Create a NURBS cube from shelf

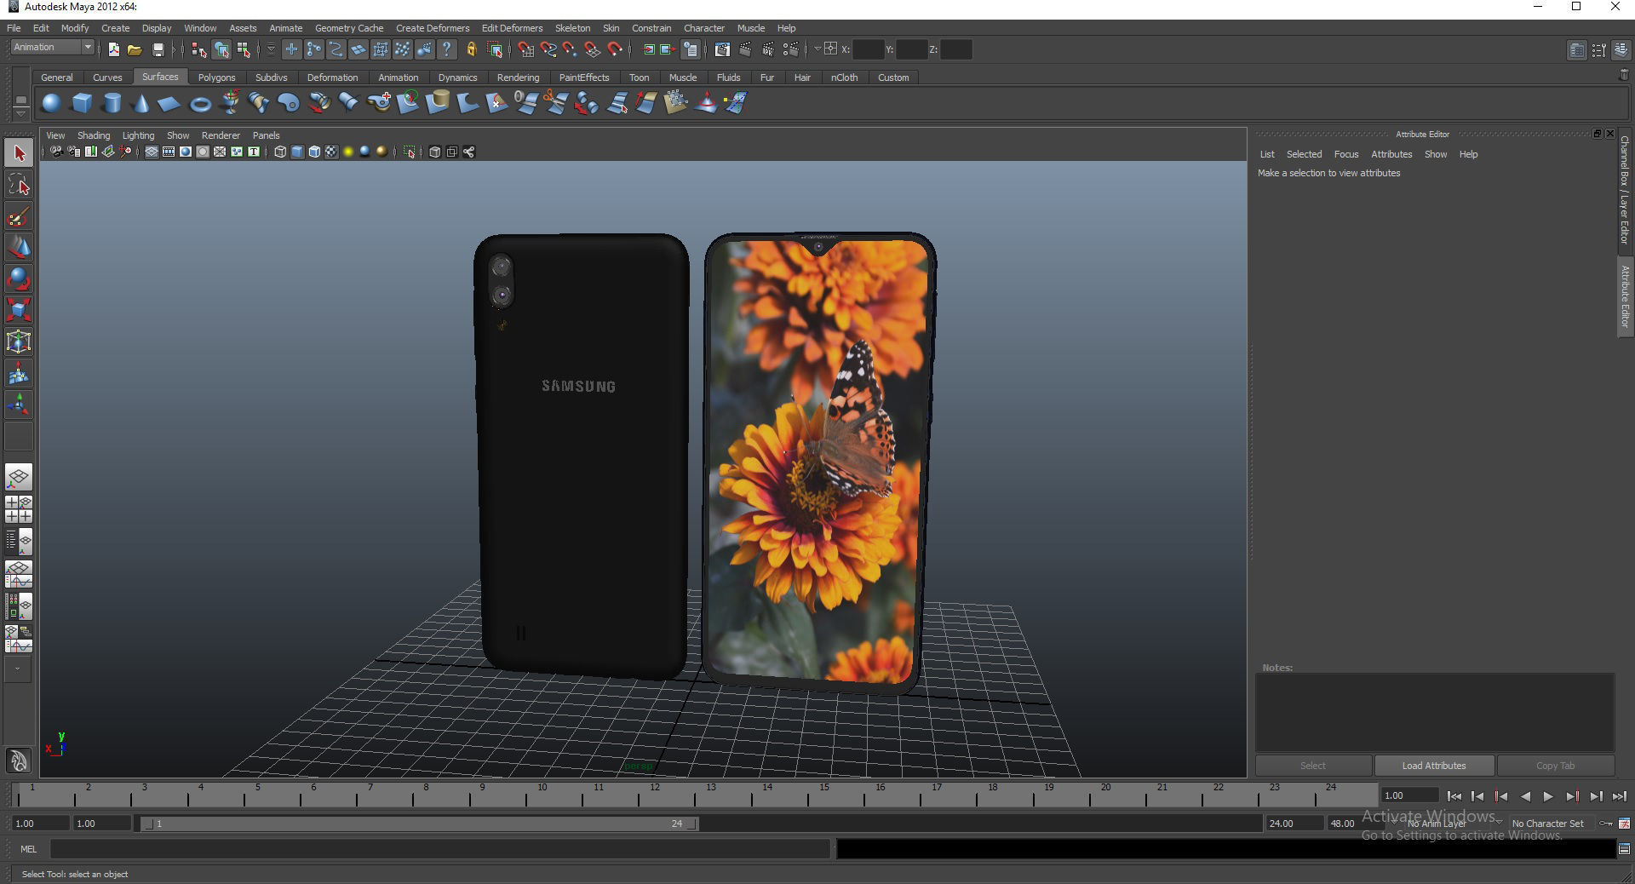pyautogui.click(x=82, y=103)
